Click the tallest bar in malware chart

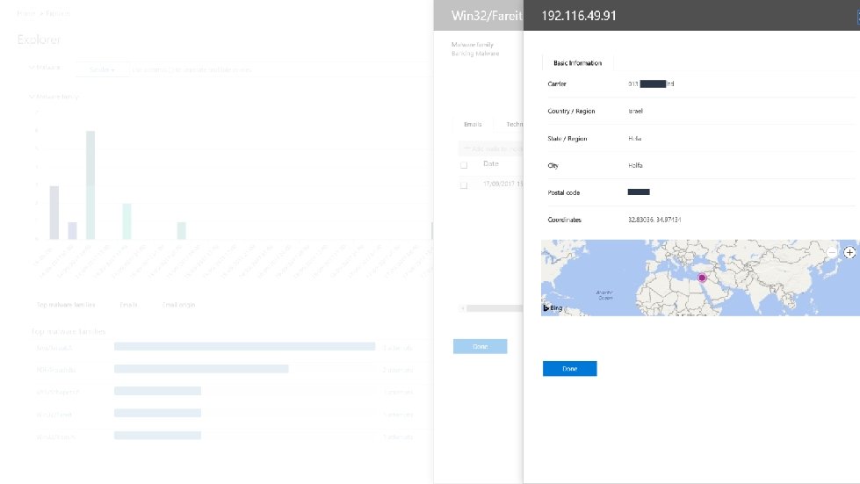[90, 184]
